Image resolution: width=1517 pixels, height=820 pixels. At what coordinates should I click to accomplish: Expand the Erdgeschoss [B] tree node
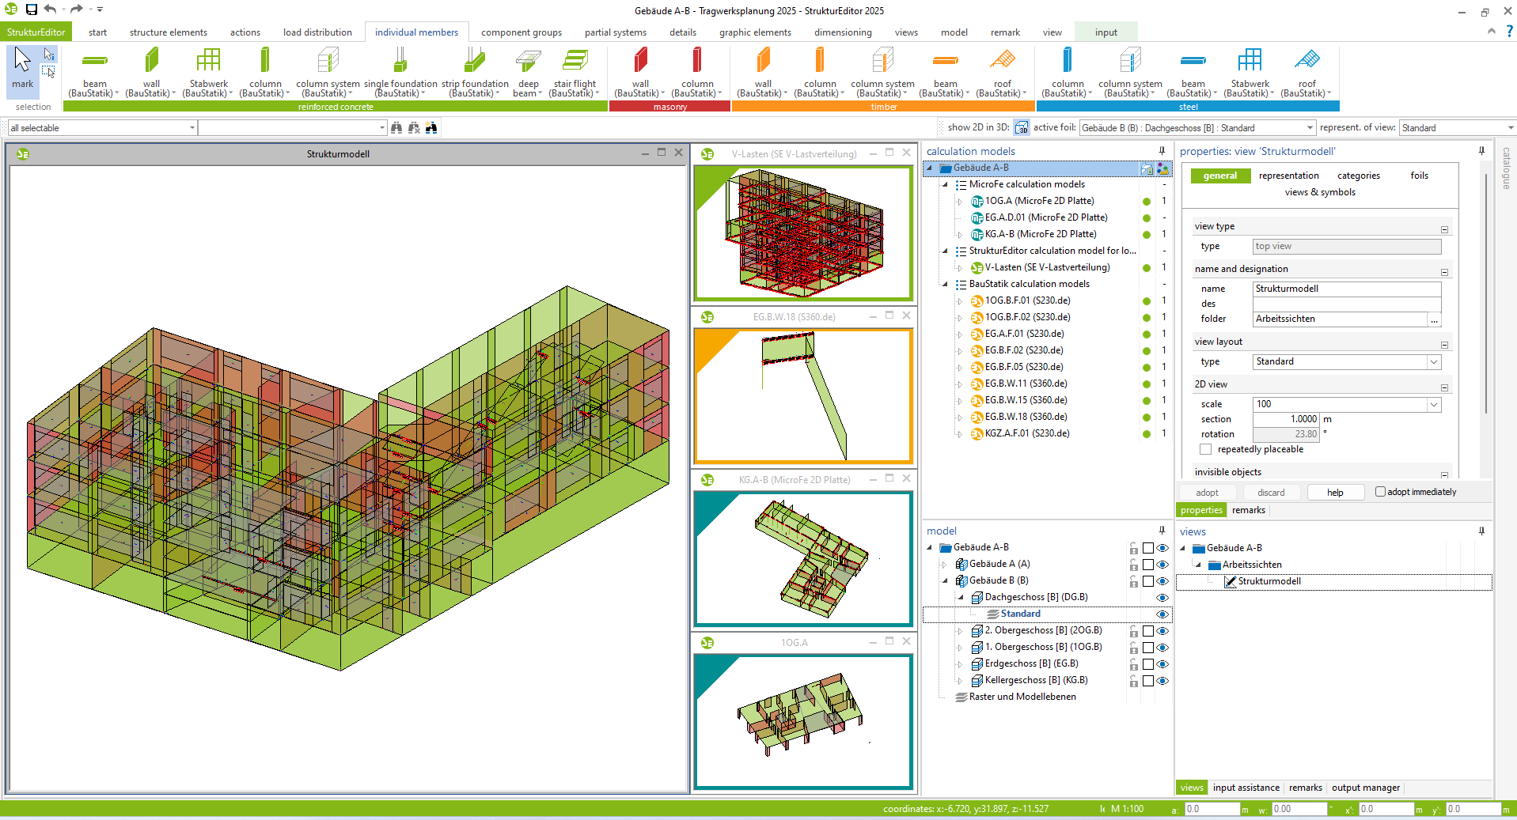(960, 664)
